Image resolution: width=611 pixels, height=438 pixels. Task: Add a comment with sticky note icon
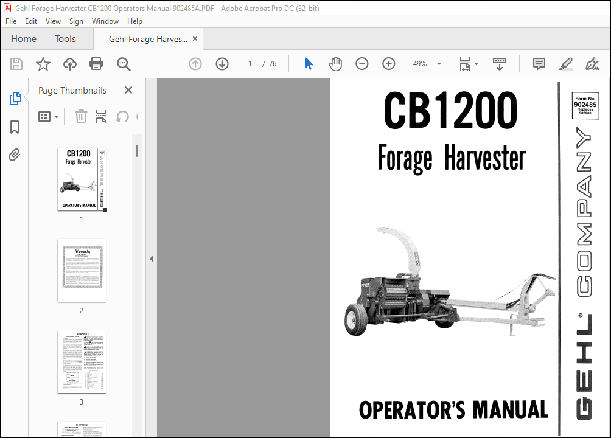[x=539, y=64]
